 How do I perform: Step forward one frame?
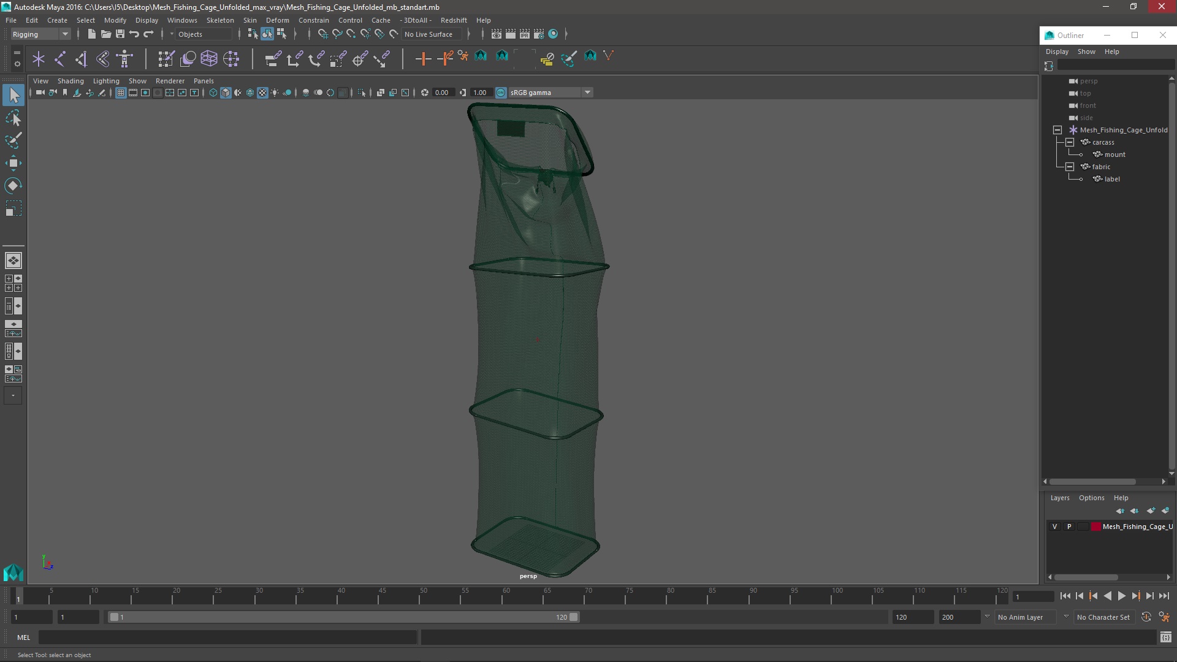pos(1149,596)
